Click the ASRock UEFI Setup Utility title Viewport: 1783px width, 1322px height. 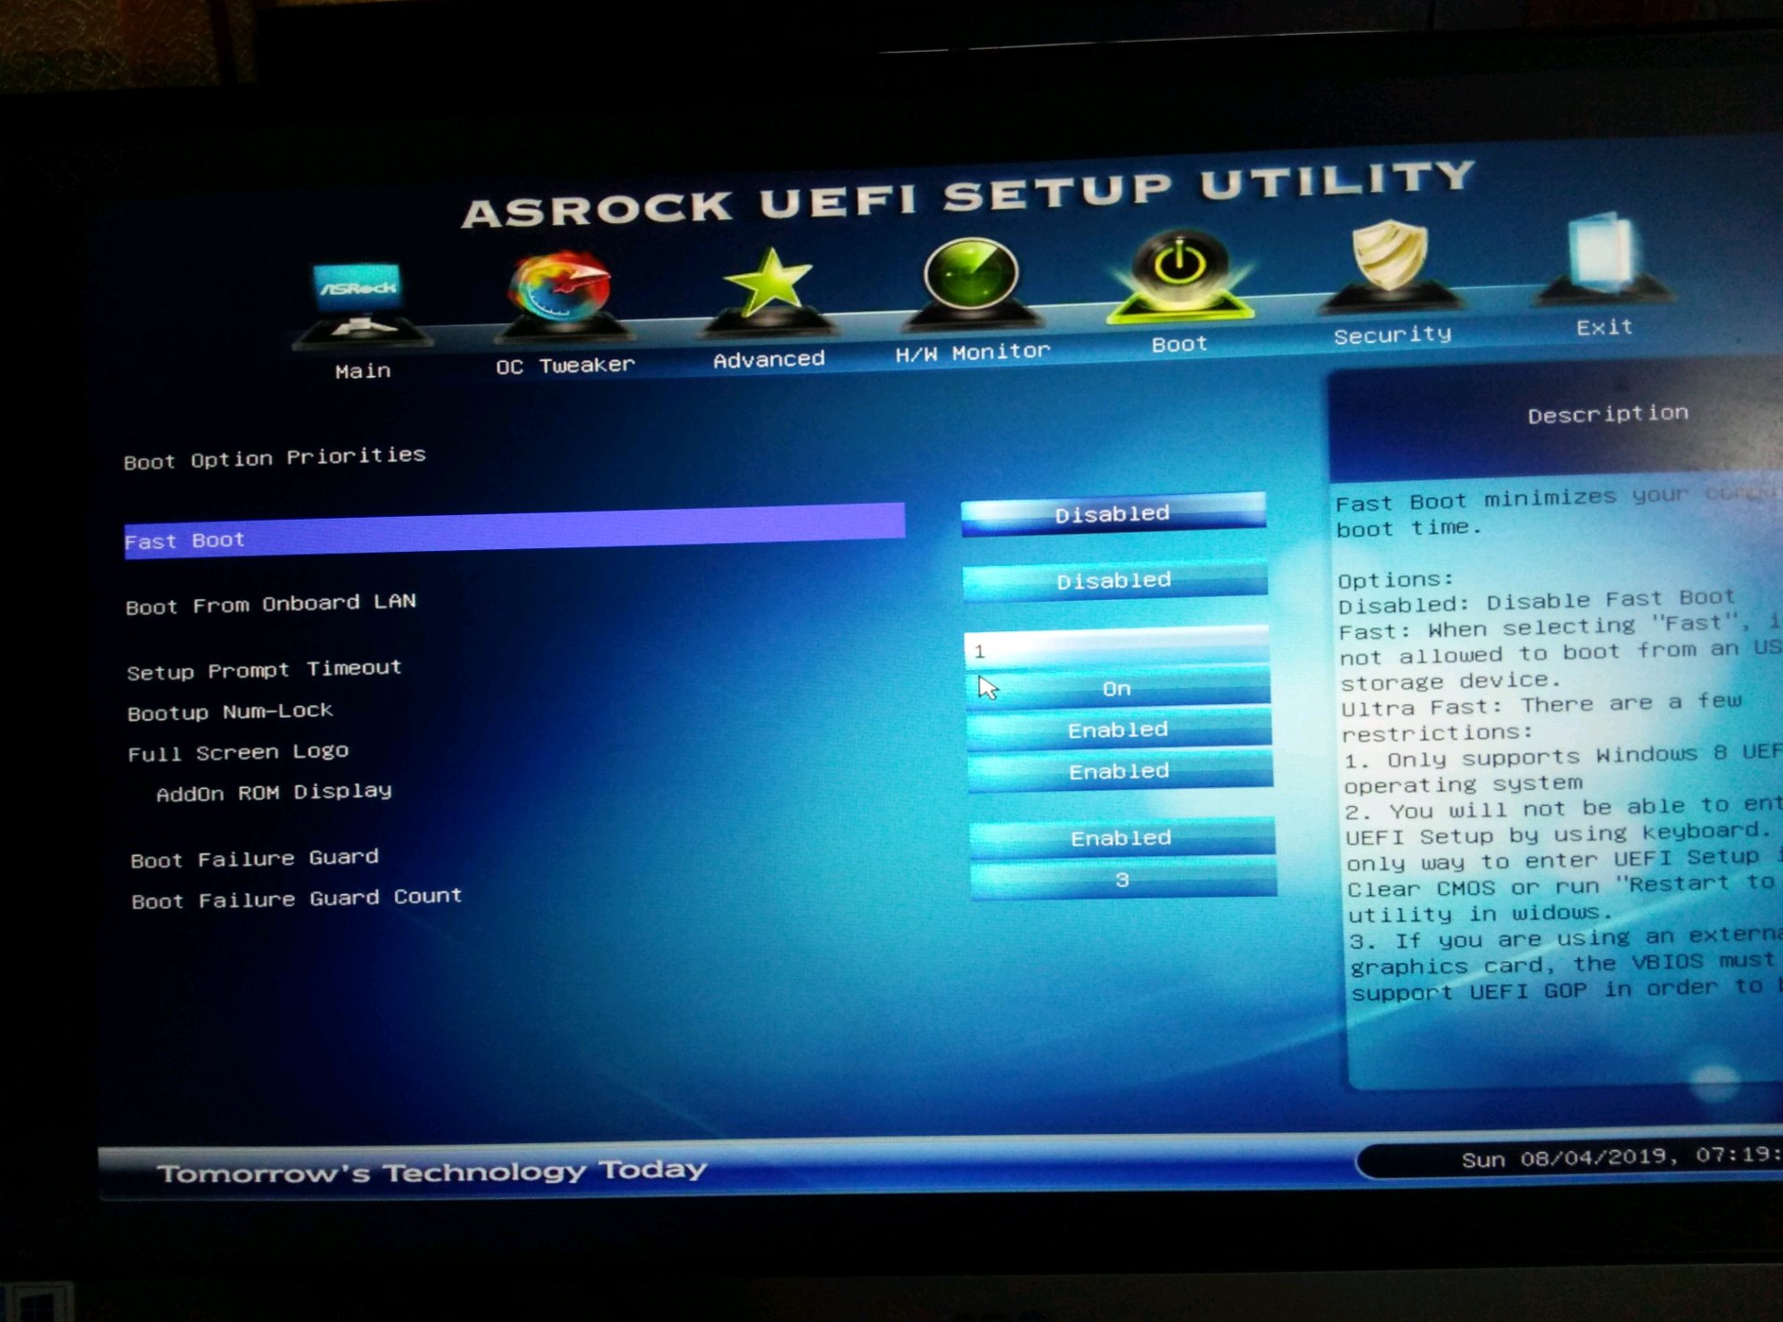[968, 193]
